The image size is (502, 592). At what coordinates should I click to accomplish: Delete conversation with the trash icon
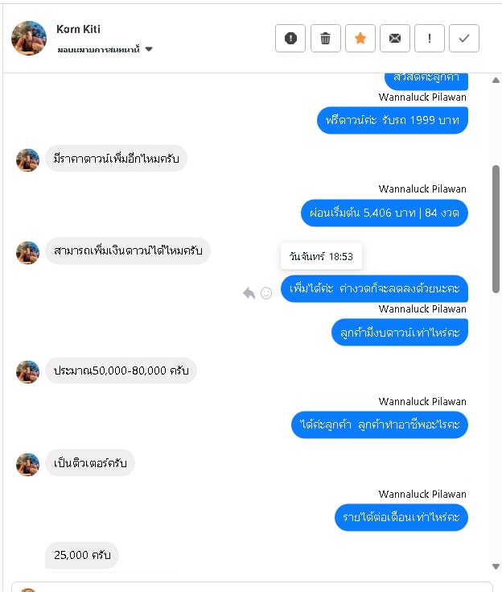(325, 38)
